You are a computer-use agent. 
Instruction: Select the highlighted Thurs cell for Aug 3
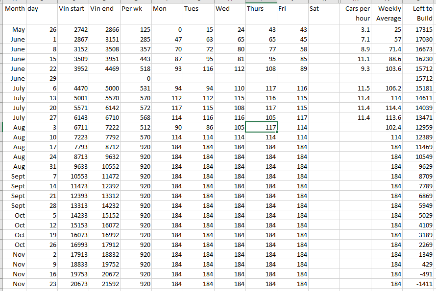[261, 127]
